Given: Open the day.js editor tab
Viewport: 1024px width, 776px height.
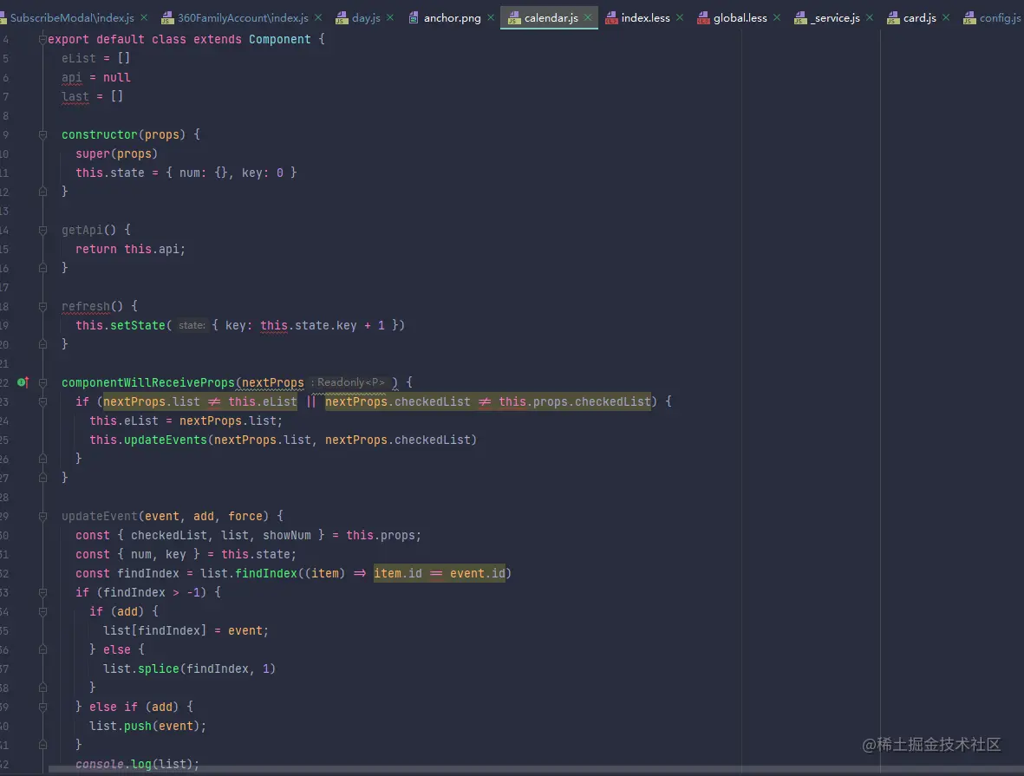Looking at the screenshot, I should (x=366, y=17).
